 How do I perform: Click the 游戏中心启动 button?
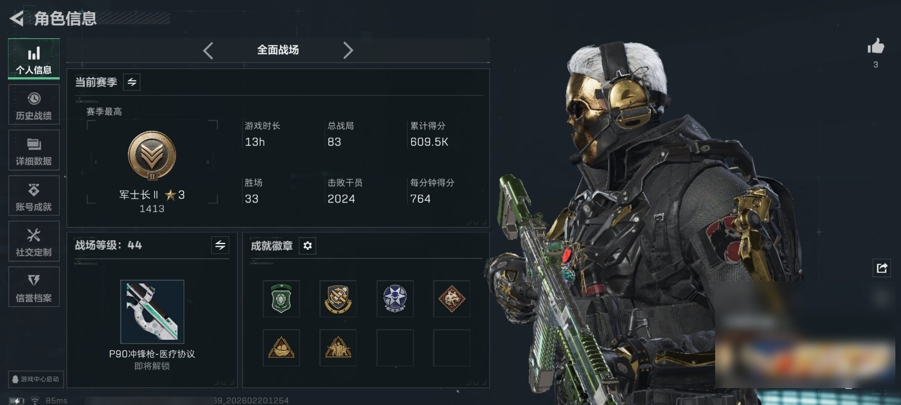(35, 379)
